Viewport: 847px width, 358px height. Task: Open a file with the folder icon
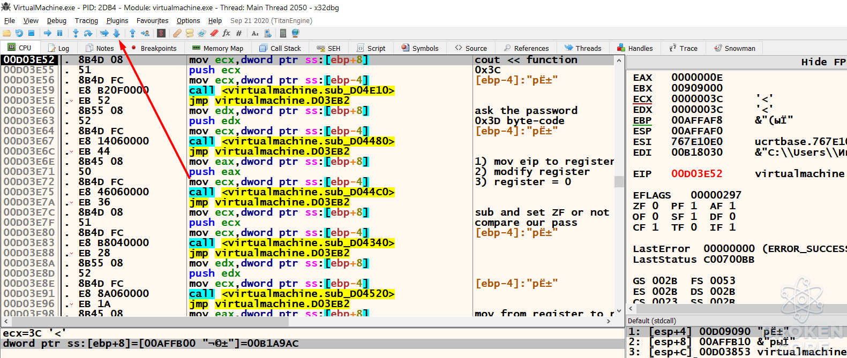pyautogui.click(x=7, y=33)
